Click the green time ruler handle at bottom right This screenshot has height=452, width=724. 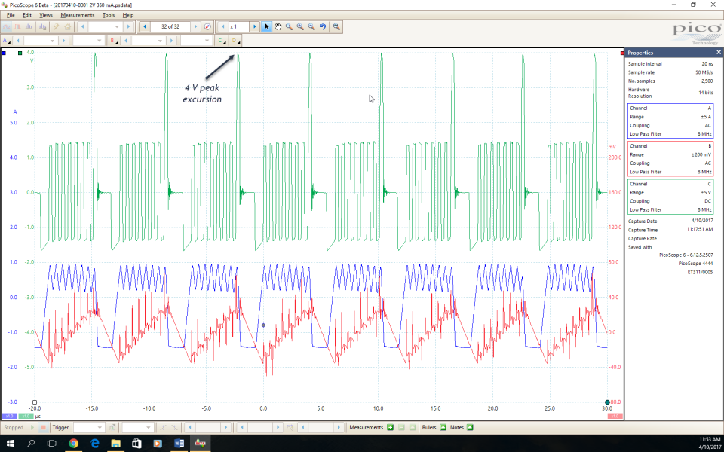[x=607, y=402]
